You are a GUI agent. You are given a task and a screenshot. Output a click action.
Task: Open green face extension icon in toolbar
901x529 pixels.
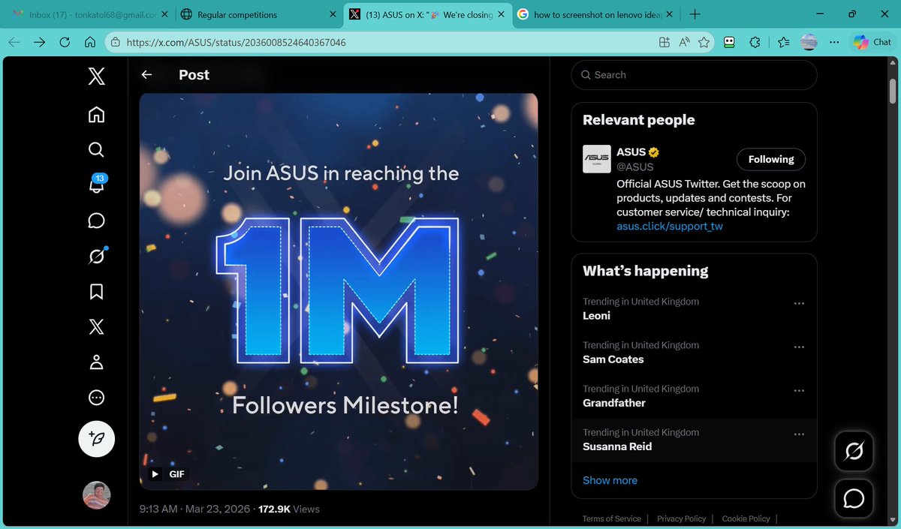(729, 43)
